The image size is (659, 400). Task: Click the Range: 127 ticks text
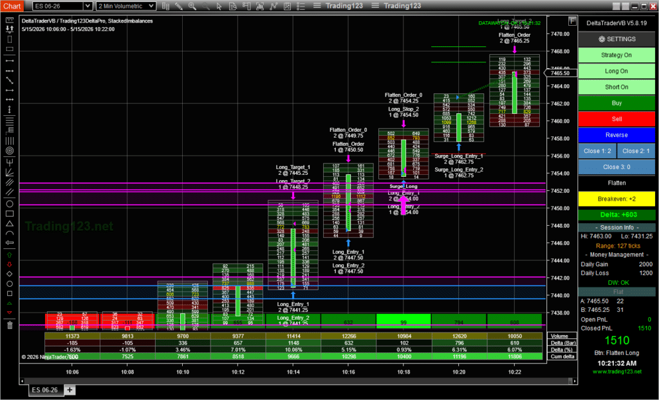[618, 246]
